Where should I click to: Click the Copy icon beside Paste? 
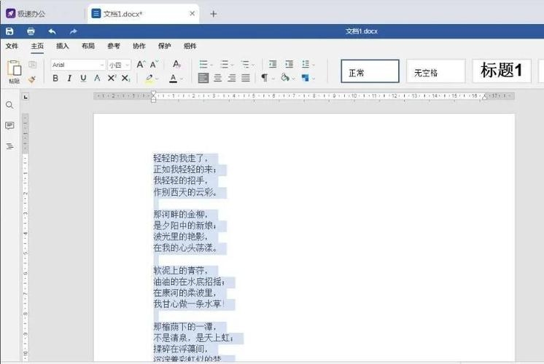click(x=32, y=65)
